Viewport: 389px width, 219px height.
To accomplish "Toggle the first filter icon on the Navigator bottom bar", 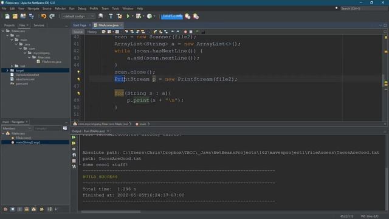I will click(5, 209).
